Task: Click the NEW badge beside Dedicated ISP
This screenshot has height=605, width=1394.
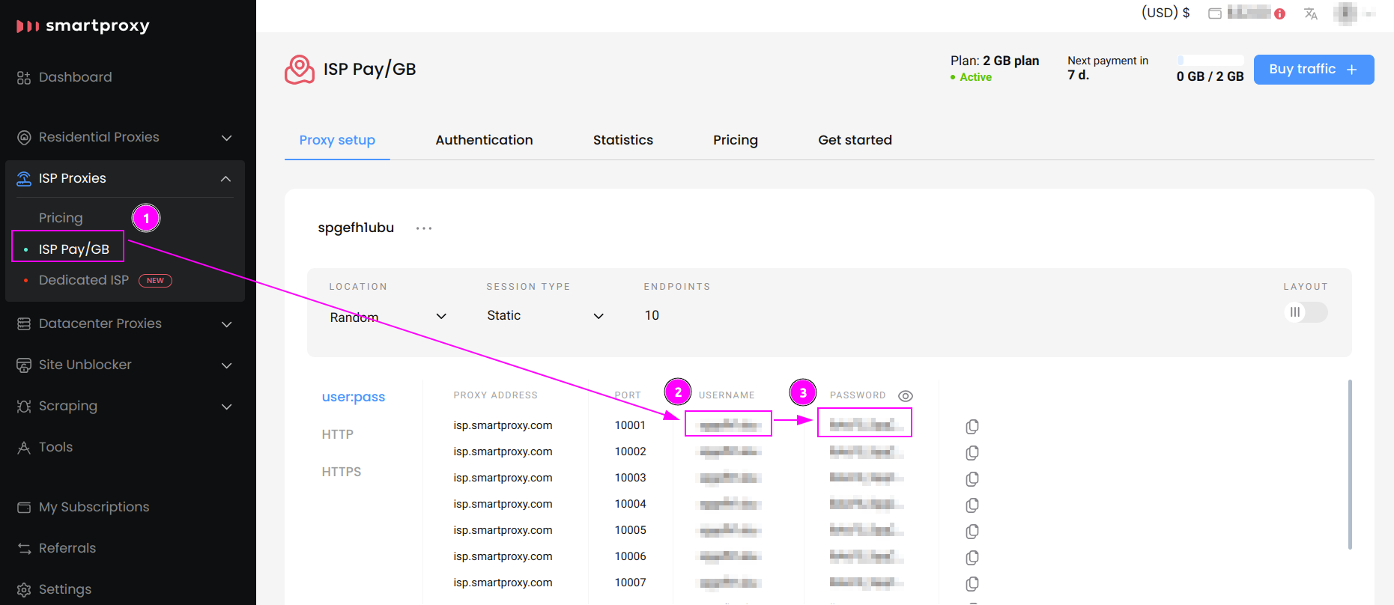Action: point(155,281)
